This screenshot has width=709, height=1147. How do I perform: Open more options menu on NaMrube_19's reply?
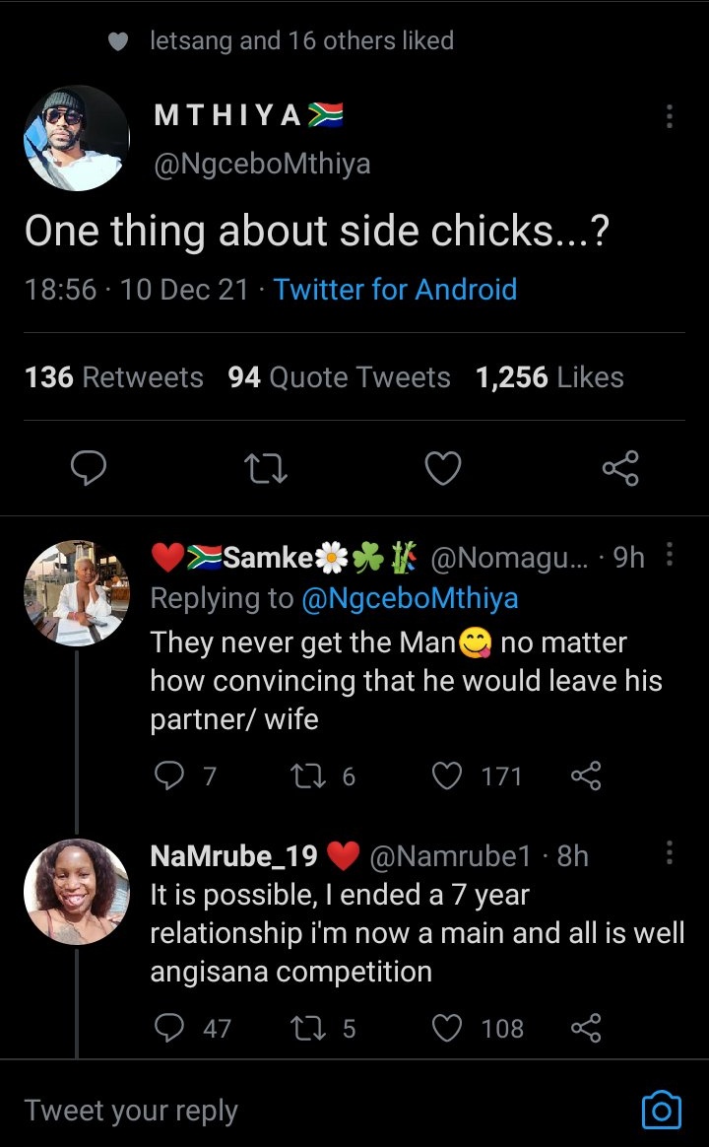pos(669,852)
